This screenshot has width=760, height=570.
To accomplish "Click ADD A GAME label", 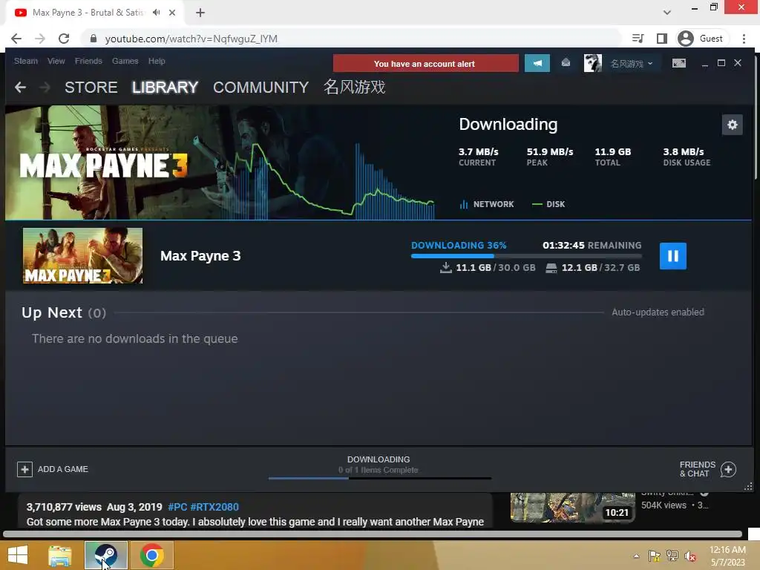I will pos(63,469).
